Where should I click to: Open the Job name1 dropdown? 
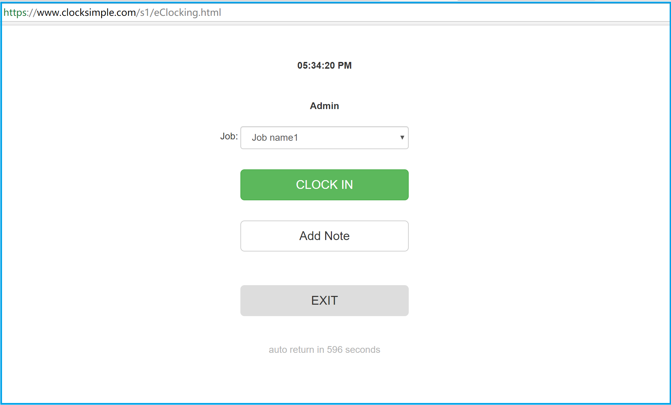(324, 138)
